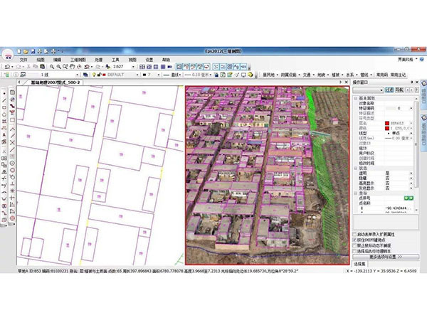Click the green point sequence arrows icon

tap(408, 198)
